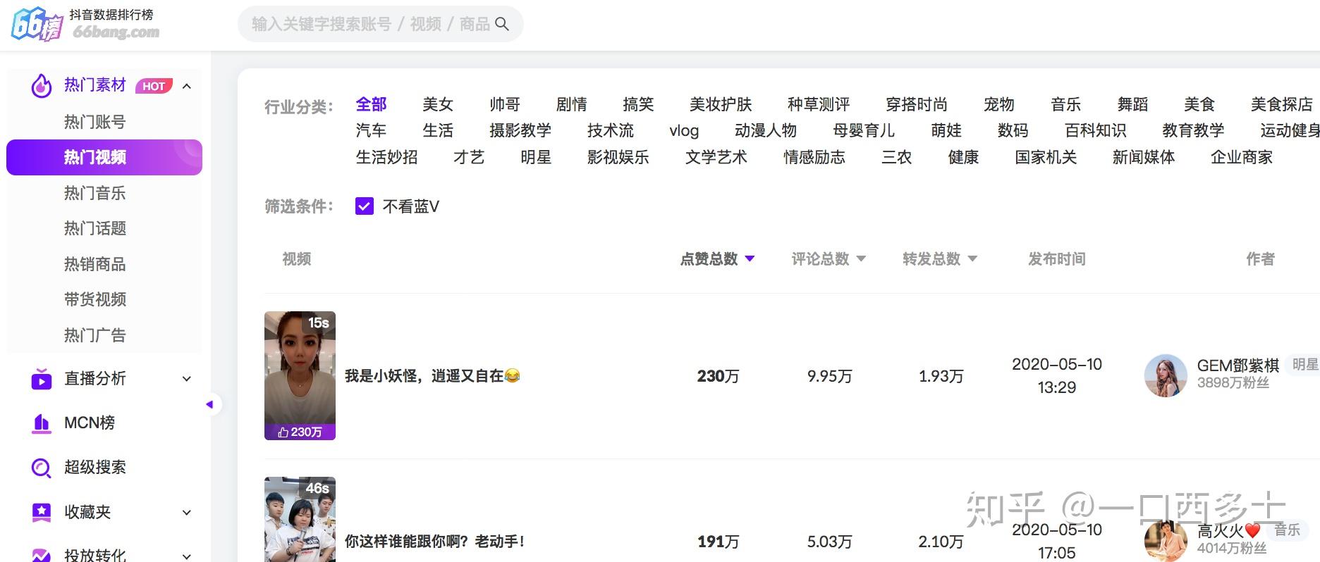Viewport: 1320px width, 562px height.
Task: Filter by 影视娱乐 category
Action: pos(618,157)
